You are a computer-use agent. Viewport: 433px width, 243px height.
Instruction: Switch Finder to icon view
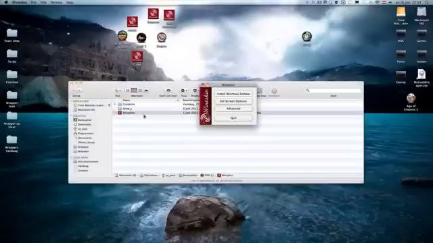(x=127, y=90)
